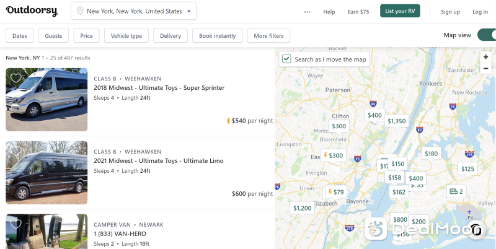Click the RV cluster marker showing 2

tap(456, 191)
